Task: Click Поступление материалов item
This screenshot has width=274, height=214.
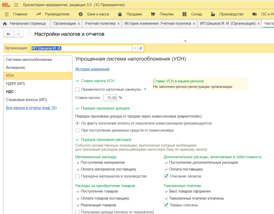Action: 102,163
